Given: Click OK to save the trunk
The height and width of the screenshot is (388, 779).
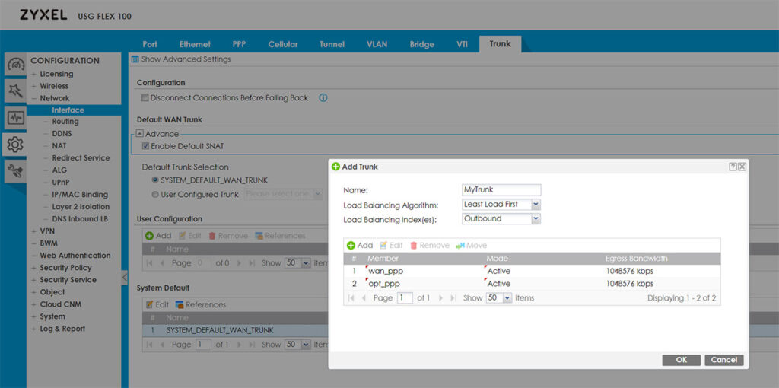Looking at the screenshot, I should coord(681,360).
